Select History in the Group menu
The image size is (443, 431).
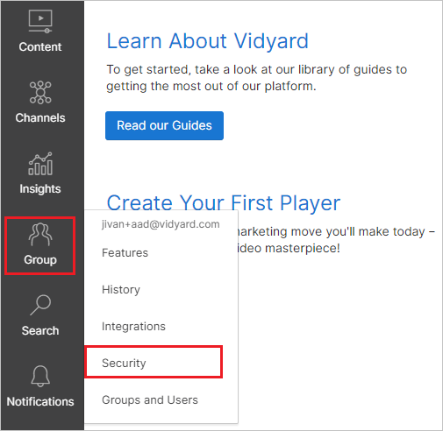click(x=121, y=290)
